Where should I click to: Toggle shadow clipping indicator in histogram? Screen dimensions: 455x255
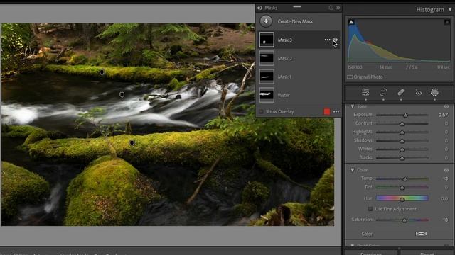(351, 22)
